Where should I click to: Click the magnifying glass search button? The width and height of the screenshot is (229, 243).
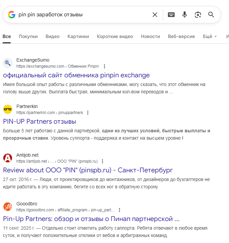(x=211, y=15)
